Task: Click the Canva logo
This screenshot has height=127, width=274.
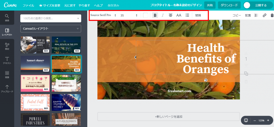Action: (x=10, y=5)
